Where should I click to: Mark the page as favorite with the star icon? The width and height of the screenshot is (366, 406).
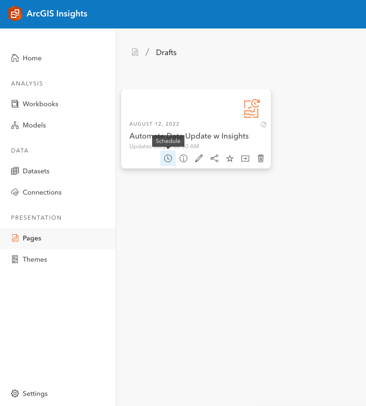(229, 158)
